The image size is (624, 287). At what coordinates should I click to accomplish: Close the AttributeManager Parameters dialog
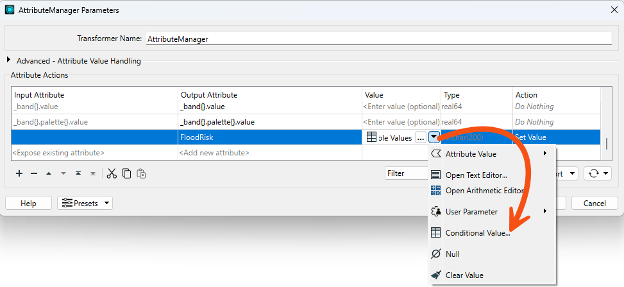click(614, 10)
